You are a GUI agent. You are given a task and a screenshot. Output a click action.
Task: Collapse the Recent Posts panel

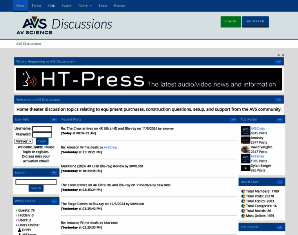pyautogui.click(x=233, y=119)
